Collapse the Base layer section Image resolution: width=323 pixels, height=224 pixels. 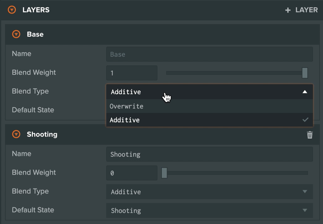(16, 34)
